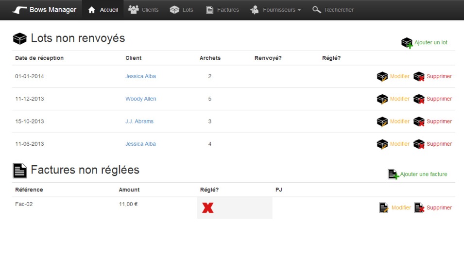Click the Bows Manager logo icon
The width and height of the screenshot is (464, 260).
coord(19,10)
